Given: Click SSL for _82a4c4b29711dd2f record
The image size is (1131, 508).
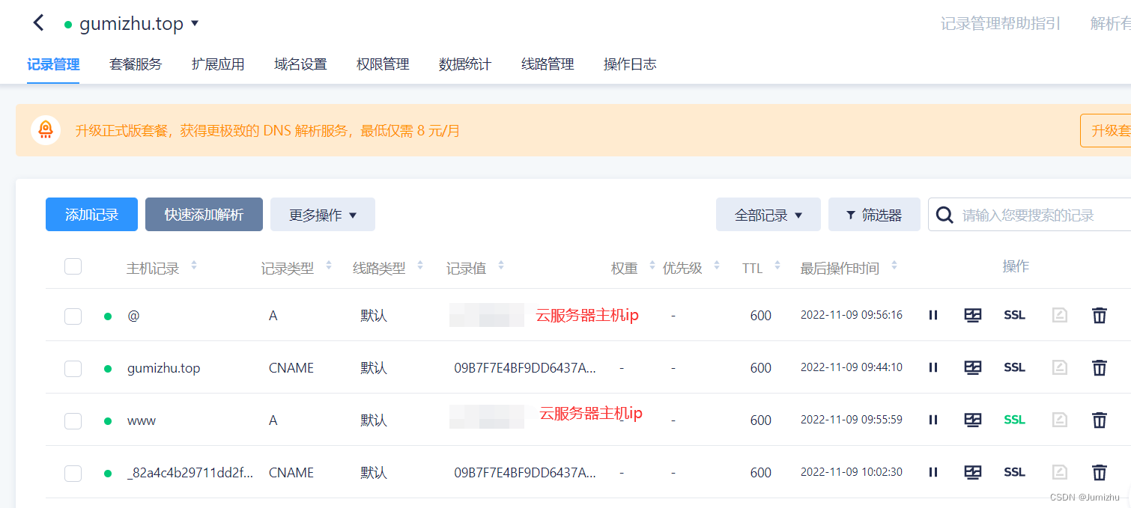Looking at the screenshot, I should click(x=1014, y=472).
